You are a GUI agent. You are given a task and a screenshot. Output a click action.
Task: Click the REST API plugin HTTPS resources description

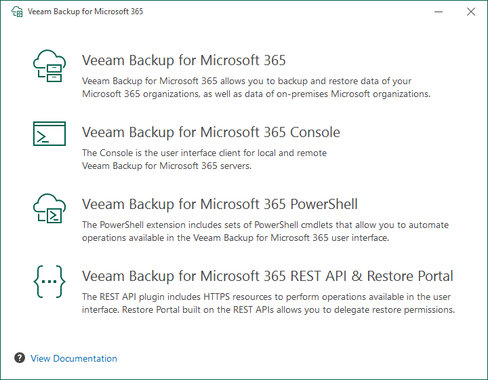coord(266,297)
